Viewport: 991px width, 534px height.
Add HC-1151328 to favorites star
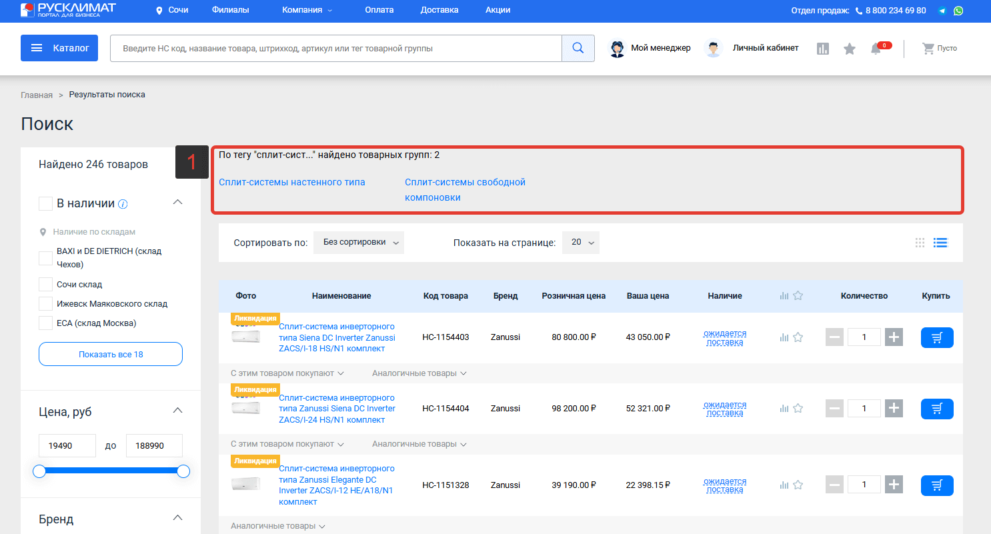(x=798, y=485)
